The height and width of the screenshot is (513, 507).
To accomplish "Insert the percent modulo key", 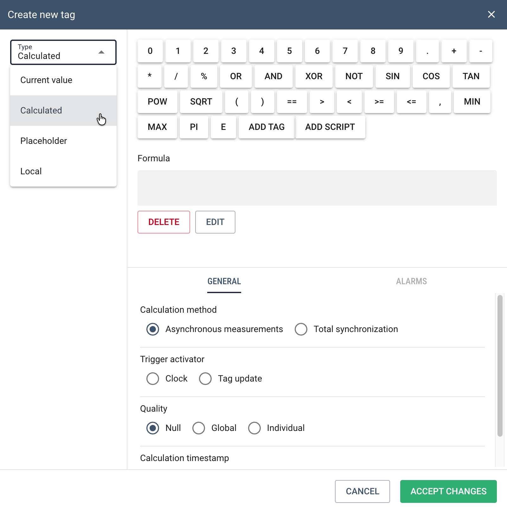I will pyautogui.click(x=204, y=76).
